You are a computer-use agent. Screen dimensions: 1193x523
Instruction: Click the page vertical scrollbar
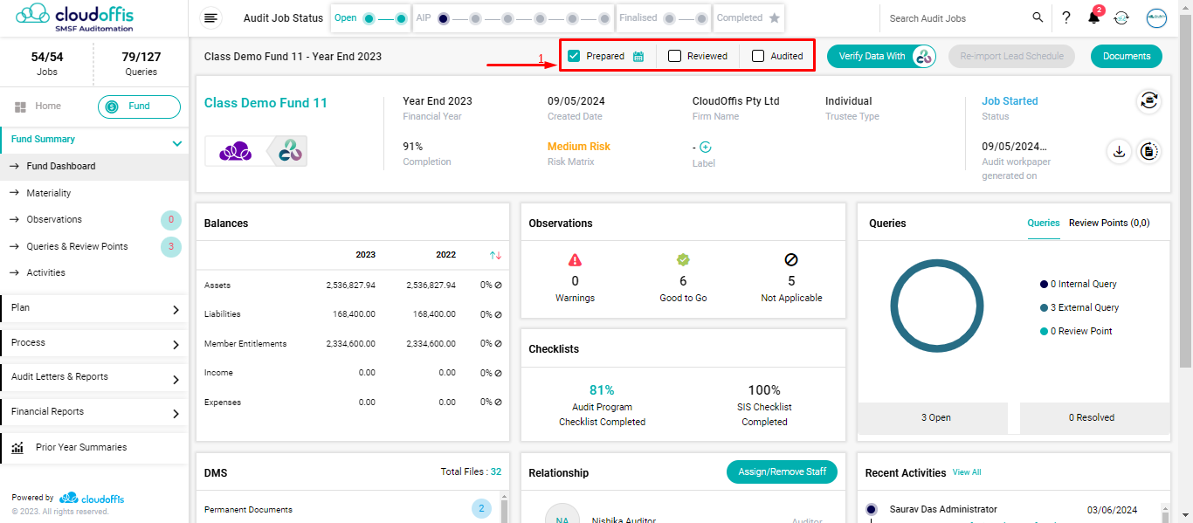click(x=1185, y=192)
